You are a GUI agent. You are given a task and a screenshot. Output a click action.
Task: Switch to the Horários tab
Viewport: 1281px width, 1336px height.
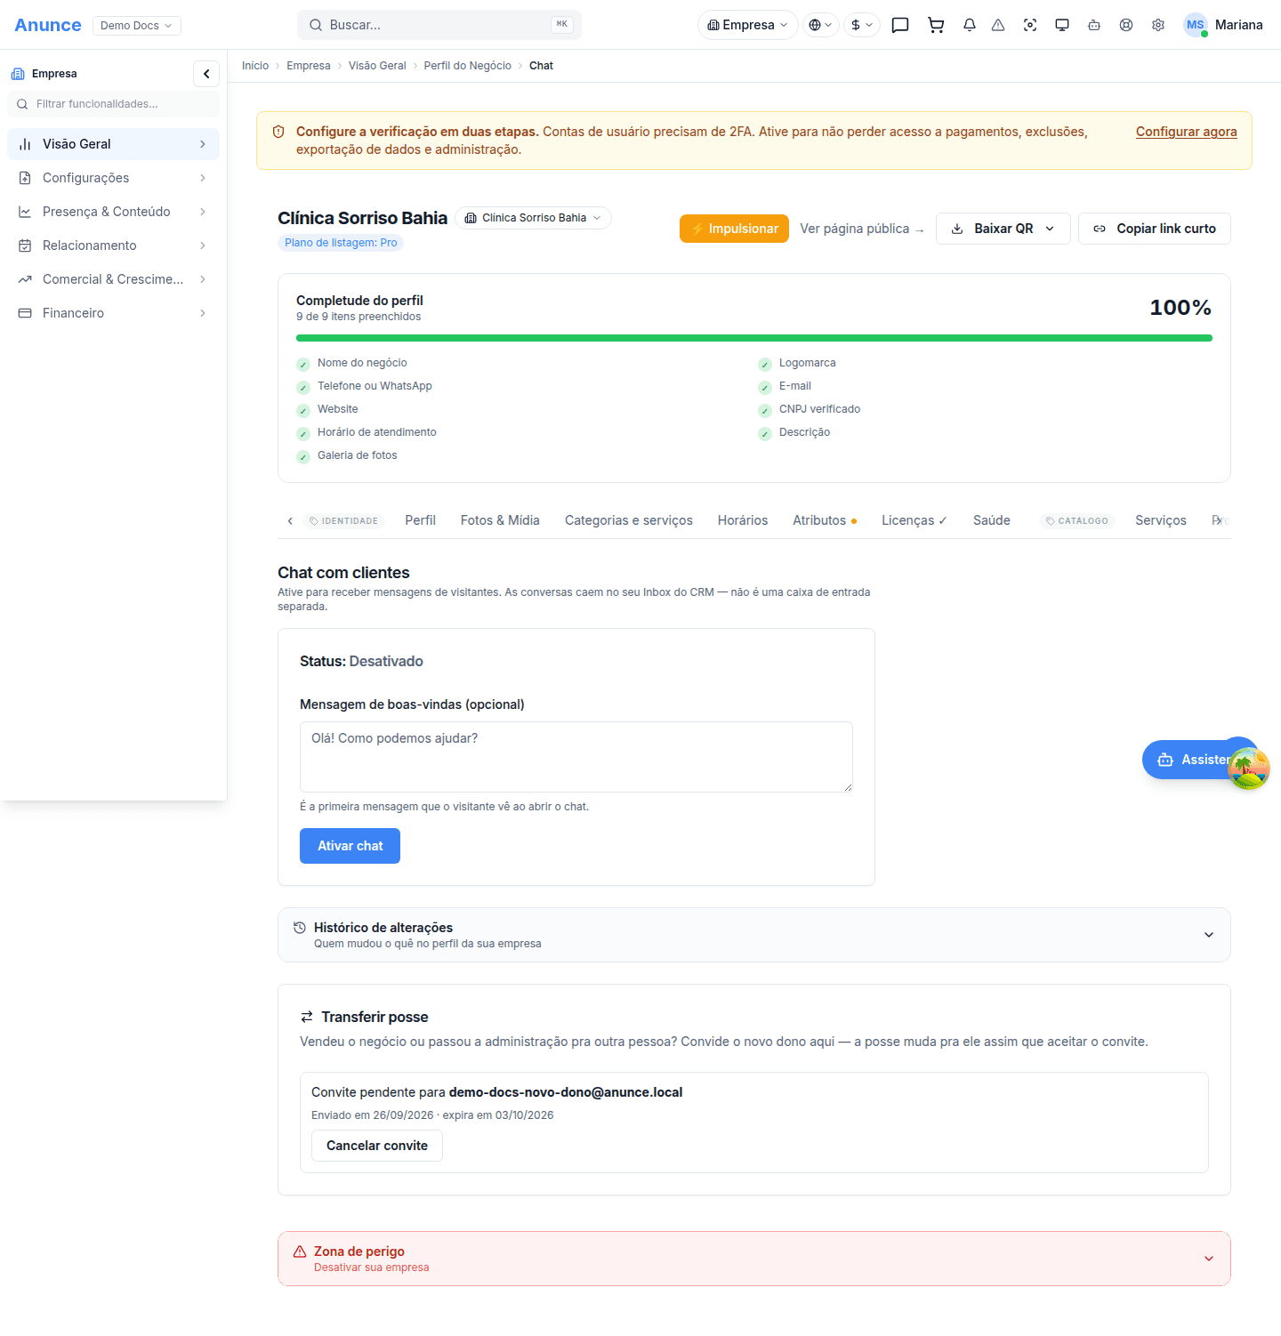pos(743,520)
